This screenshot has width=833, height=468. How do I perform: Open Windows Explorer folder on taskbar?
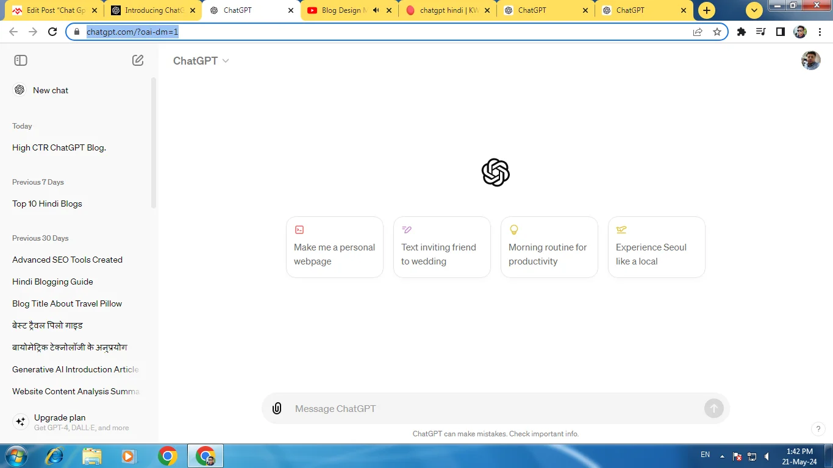pos(92,456)
